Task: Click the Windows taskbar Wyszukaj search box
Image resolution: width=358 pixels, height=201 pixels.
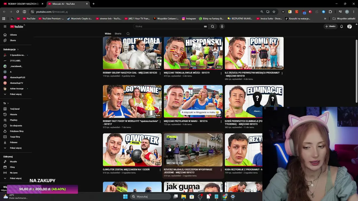Action: click(151, 197)
